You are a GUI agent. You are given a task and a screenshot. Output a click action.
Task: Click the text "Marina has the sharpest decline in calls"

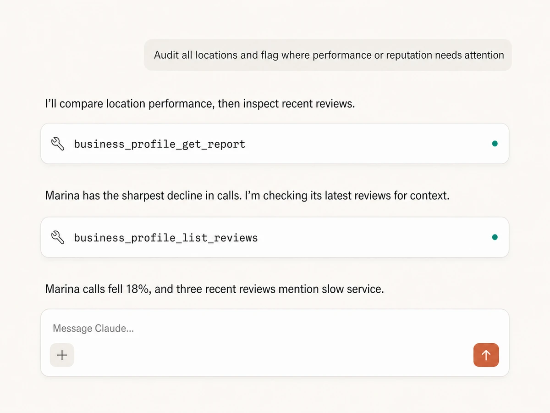(142, 195)
